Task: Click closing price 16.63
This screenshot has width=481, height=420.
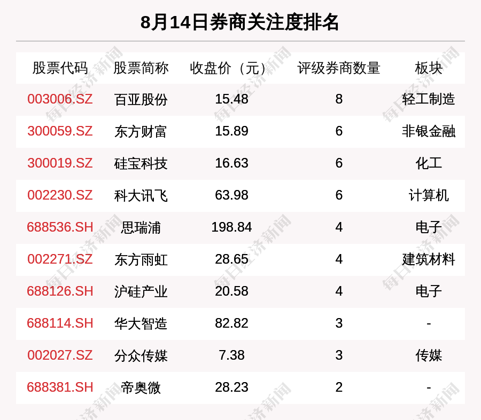Action: (231, 163)
